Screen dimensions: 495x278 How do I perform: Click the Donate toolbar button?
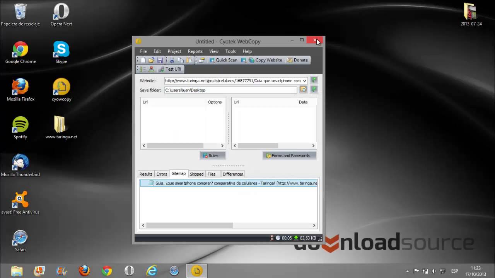click(297, 60)
